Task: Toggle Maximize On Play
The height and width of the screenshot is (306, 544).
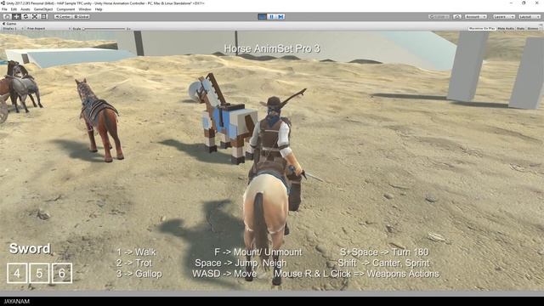Action: [x=482, y=28]
